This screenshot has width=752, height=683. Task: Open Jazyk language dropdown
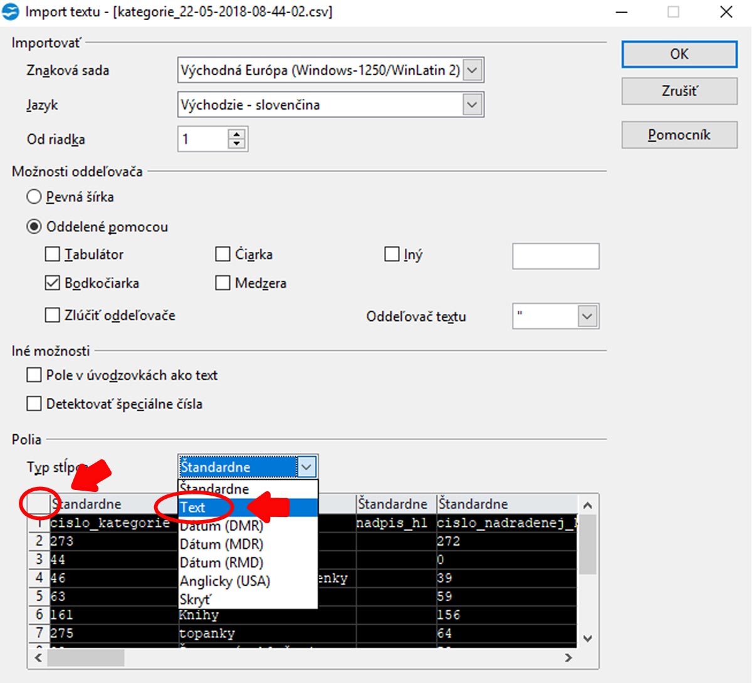point(473,105)
